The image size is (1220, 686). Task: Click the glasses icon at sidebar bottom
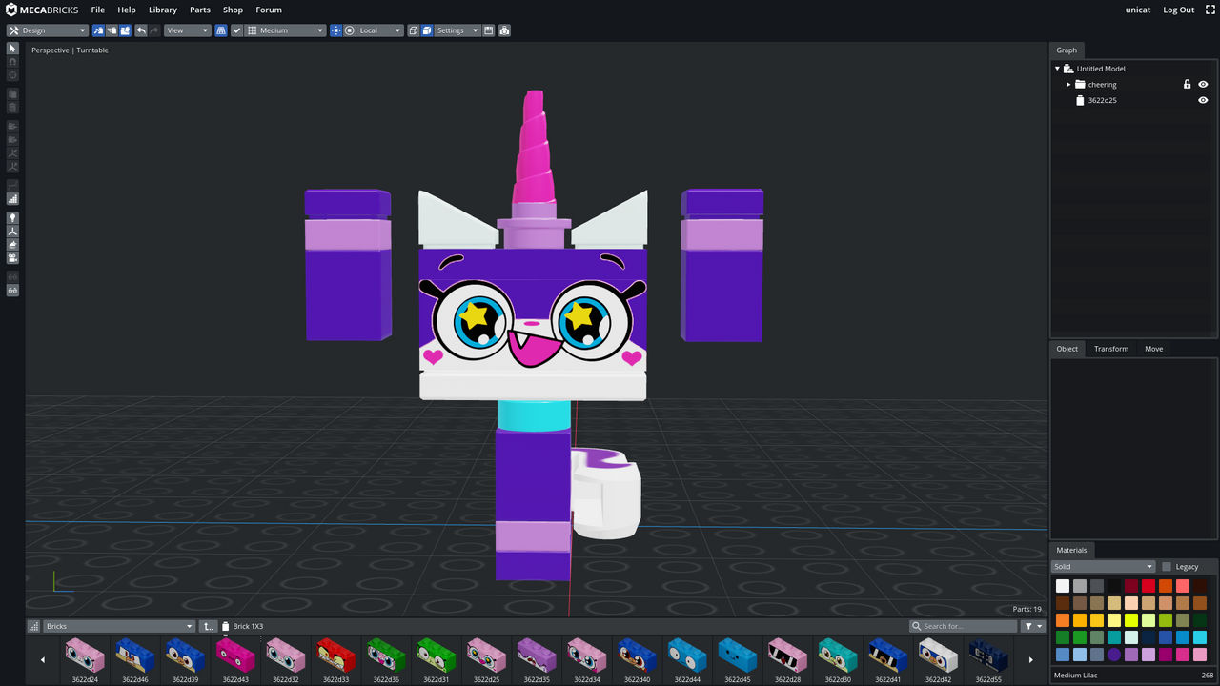12,290
